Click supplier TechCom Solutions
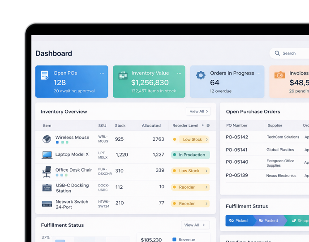 283,137
